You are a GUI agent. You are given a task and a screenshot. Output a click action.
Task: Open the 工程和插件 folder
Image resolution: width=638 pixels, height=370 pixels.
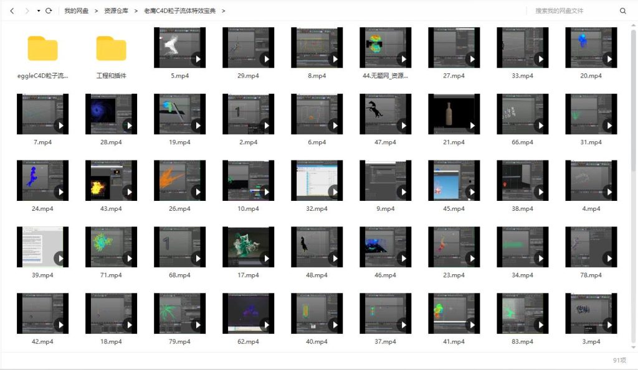111,49
